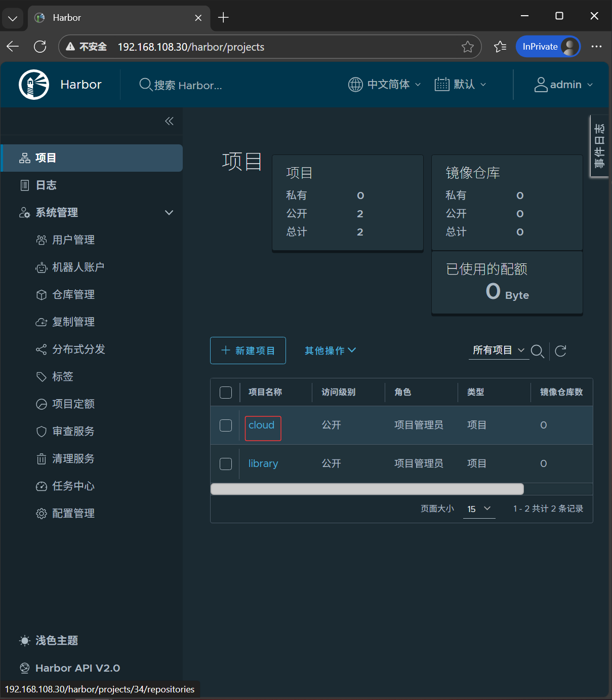Select all projects checkbox in header
The image size is (612, 700).
tap(226, 393)
